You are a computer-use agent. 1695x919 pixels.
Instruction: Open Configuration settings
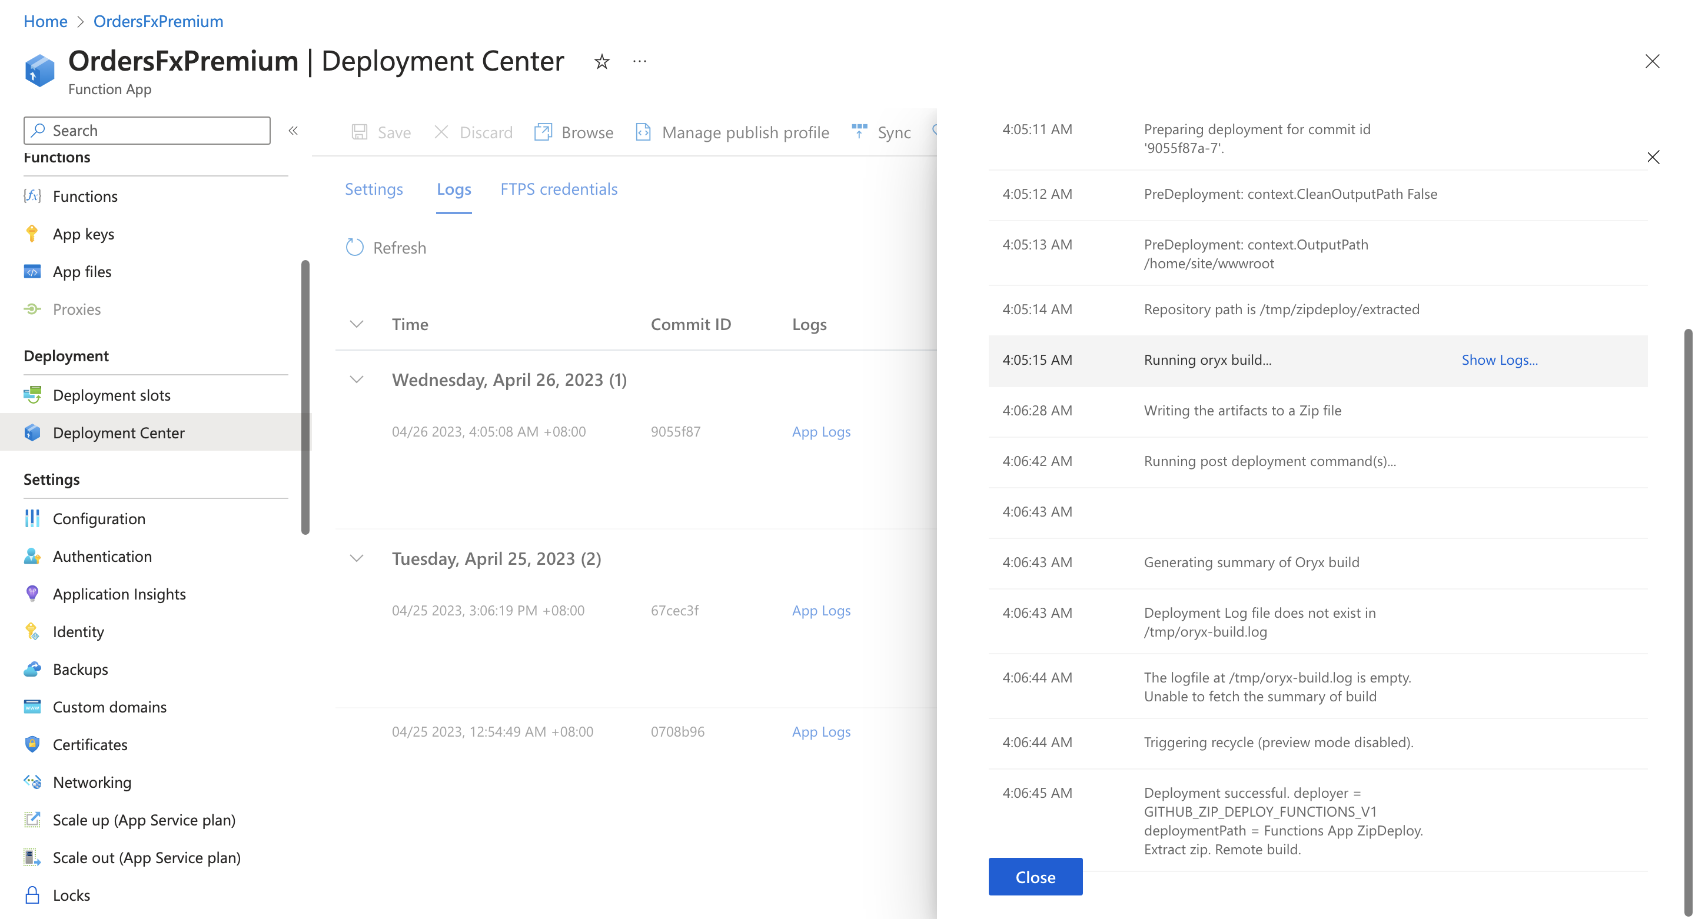click(x=99, y=518)
